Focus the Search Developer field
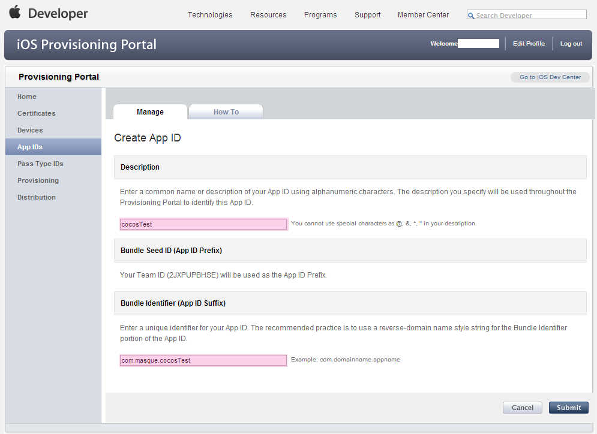597x434 pixels. click(527, 15)
